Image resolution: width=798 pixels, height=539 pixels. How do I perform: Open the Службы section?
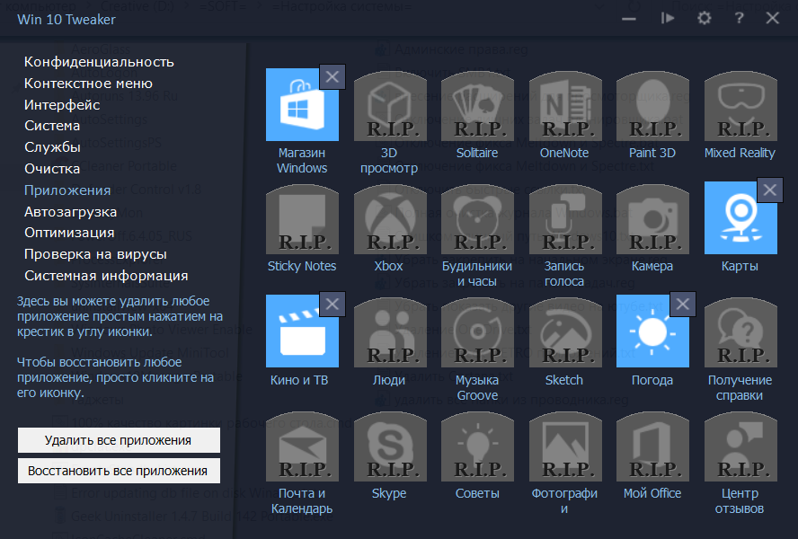click(52, 147)
